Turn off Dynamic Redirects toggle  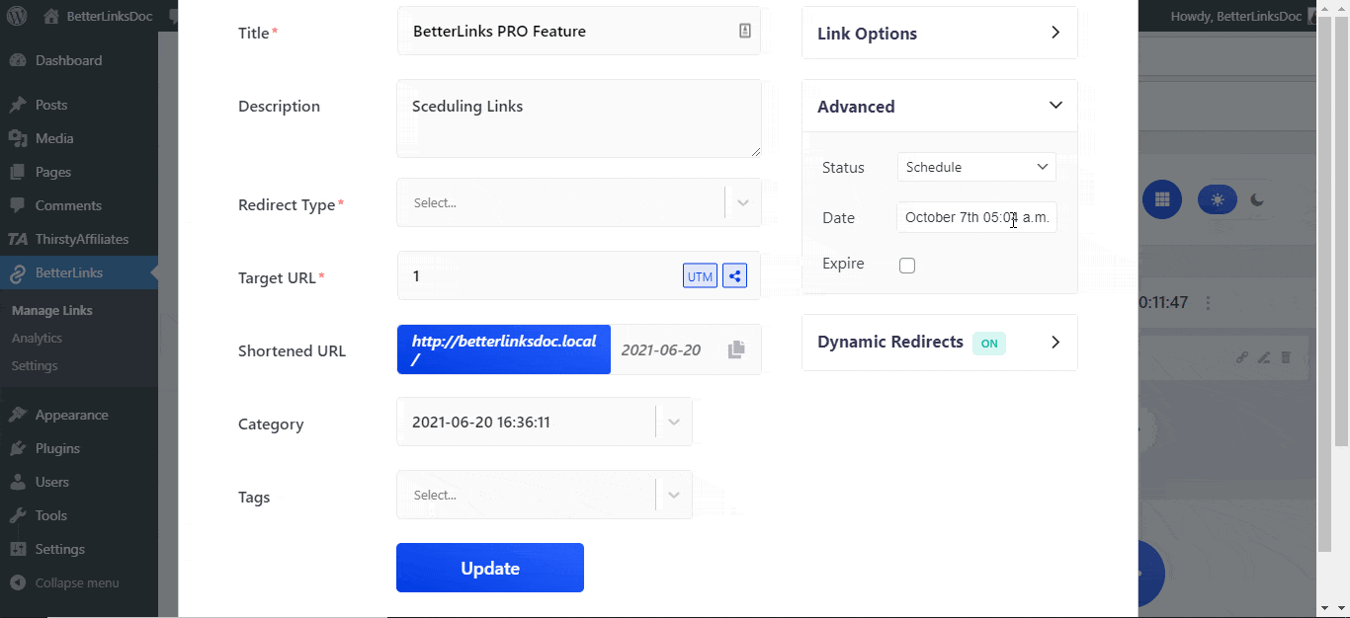[x=989, y=343]
